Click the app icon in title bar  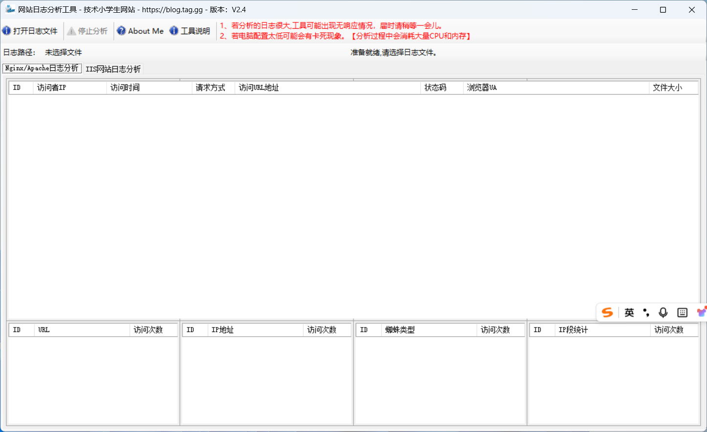(10, 9)
